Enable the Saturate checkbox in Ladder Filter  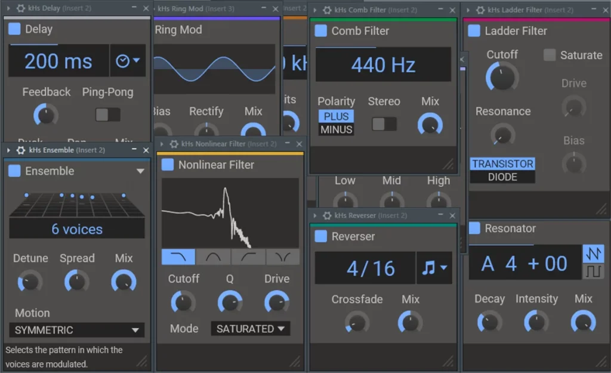(550, 55)
